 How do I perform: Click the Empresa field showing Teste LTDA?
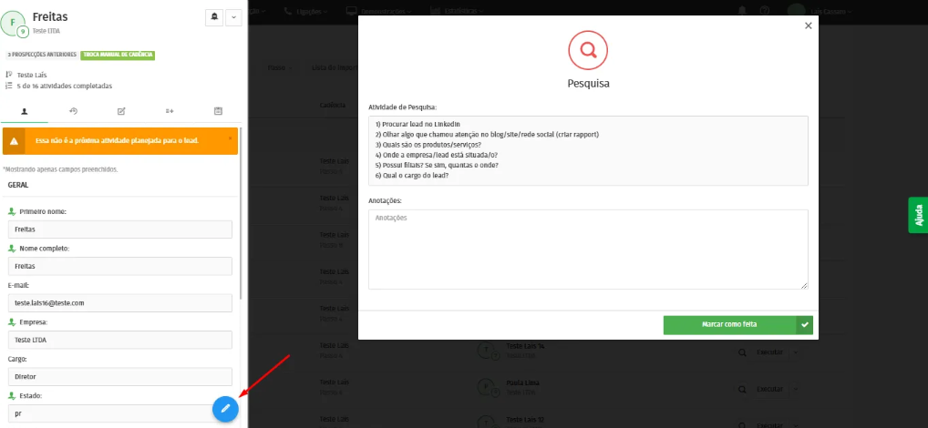[120, 340]
